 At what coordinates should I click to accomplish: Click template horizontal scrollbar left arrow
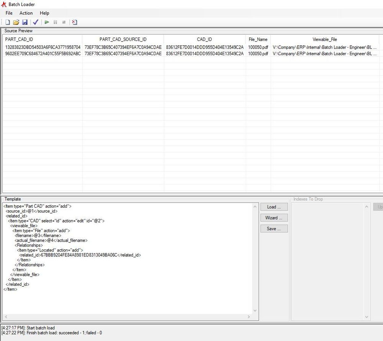point(6,317)
